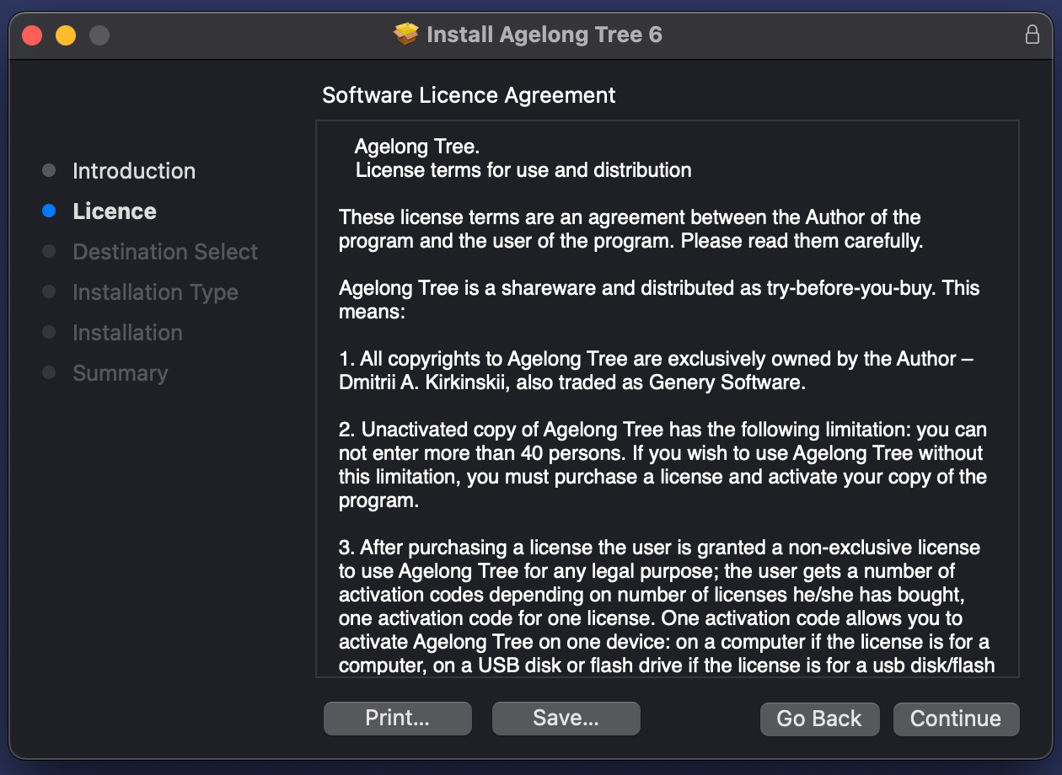Select the Licence step label in the sidebar

click(x=115, y=211)
